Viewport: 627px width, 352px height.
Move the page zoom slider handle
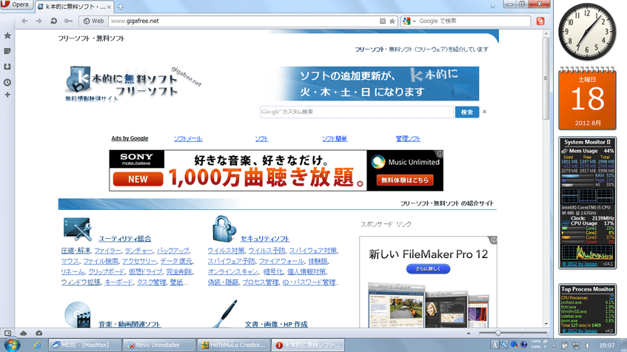[x=498, y=333]
